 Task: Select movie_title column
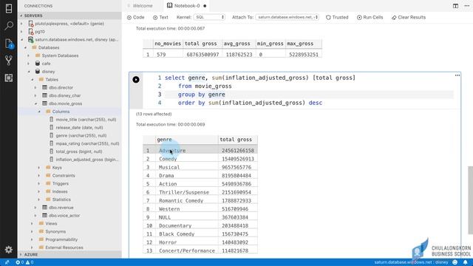pos(86,120)
